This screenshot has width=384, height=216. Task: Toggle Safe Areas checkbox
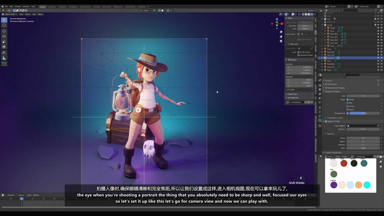pos(326,84)
